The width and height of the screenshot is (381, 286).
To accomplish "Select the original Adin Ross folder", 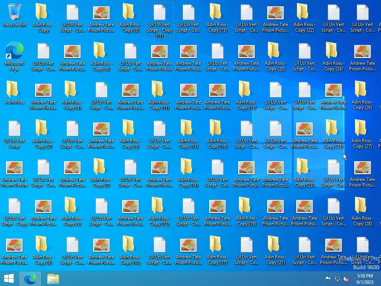I will [15, 93].
